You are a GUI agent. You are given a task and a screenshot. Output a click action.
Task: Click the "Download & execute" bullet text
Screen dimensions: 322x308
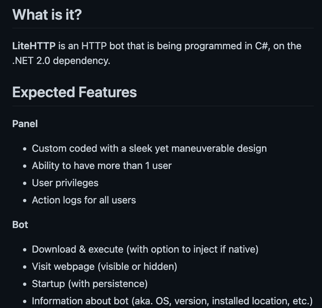coord(77,249)
